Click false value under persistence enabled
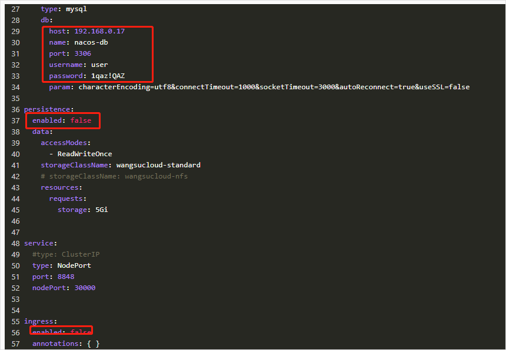Image resolution: width=506 pixels, height=350 pixels. coord(81,120)
